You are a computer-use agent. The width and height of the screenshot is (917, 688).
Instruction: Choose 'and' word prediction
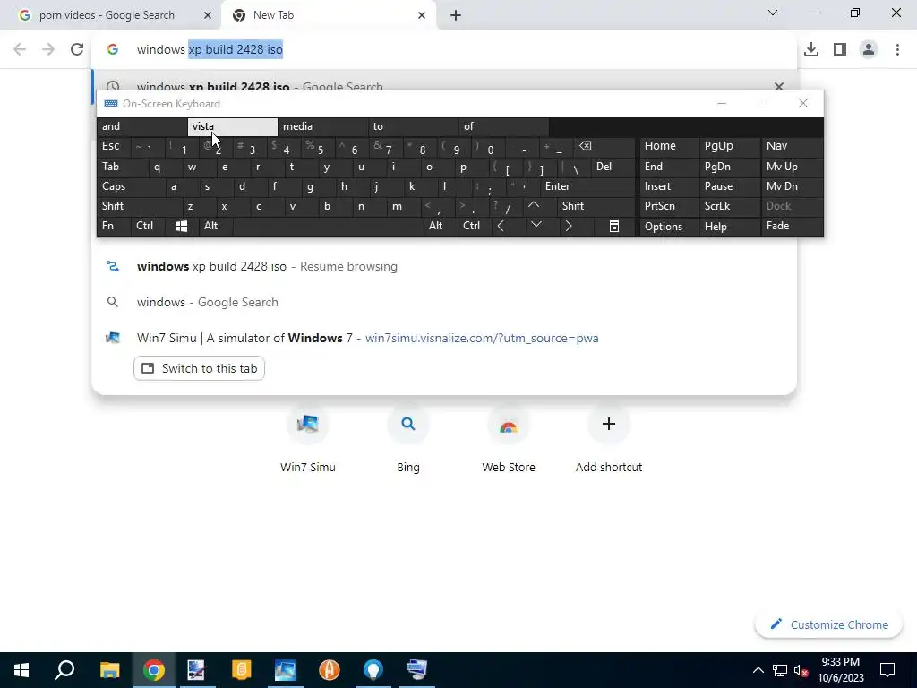141,126
